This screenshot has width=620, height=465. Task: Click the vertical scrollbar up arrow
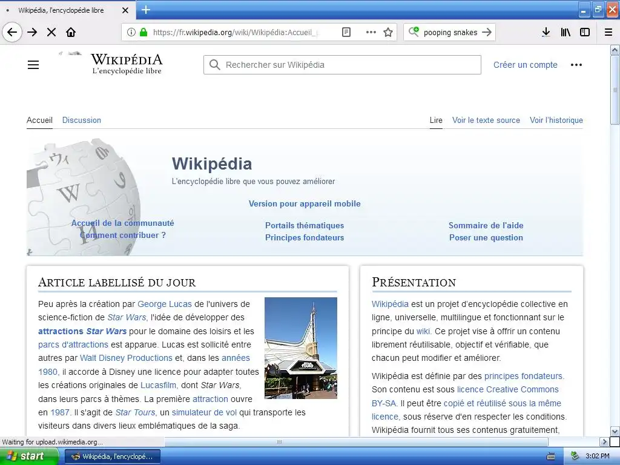point(615,50)
